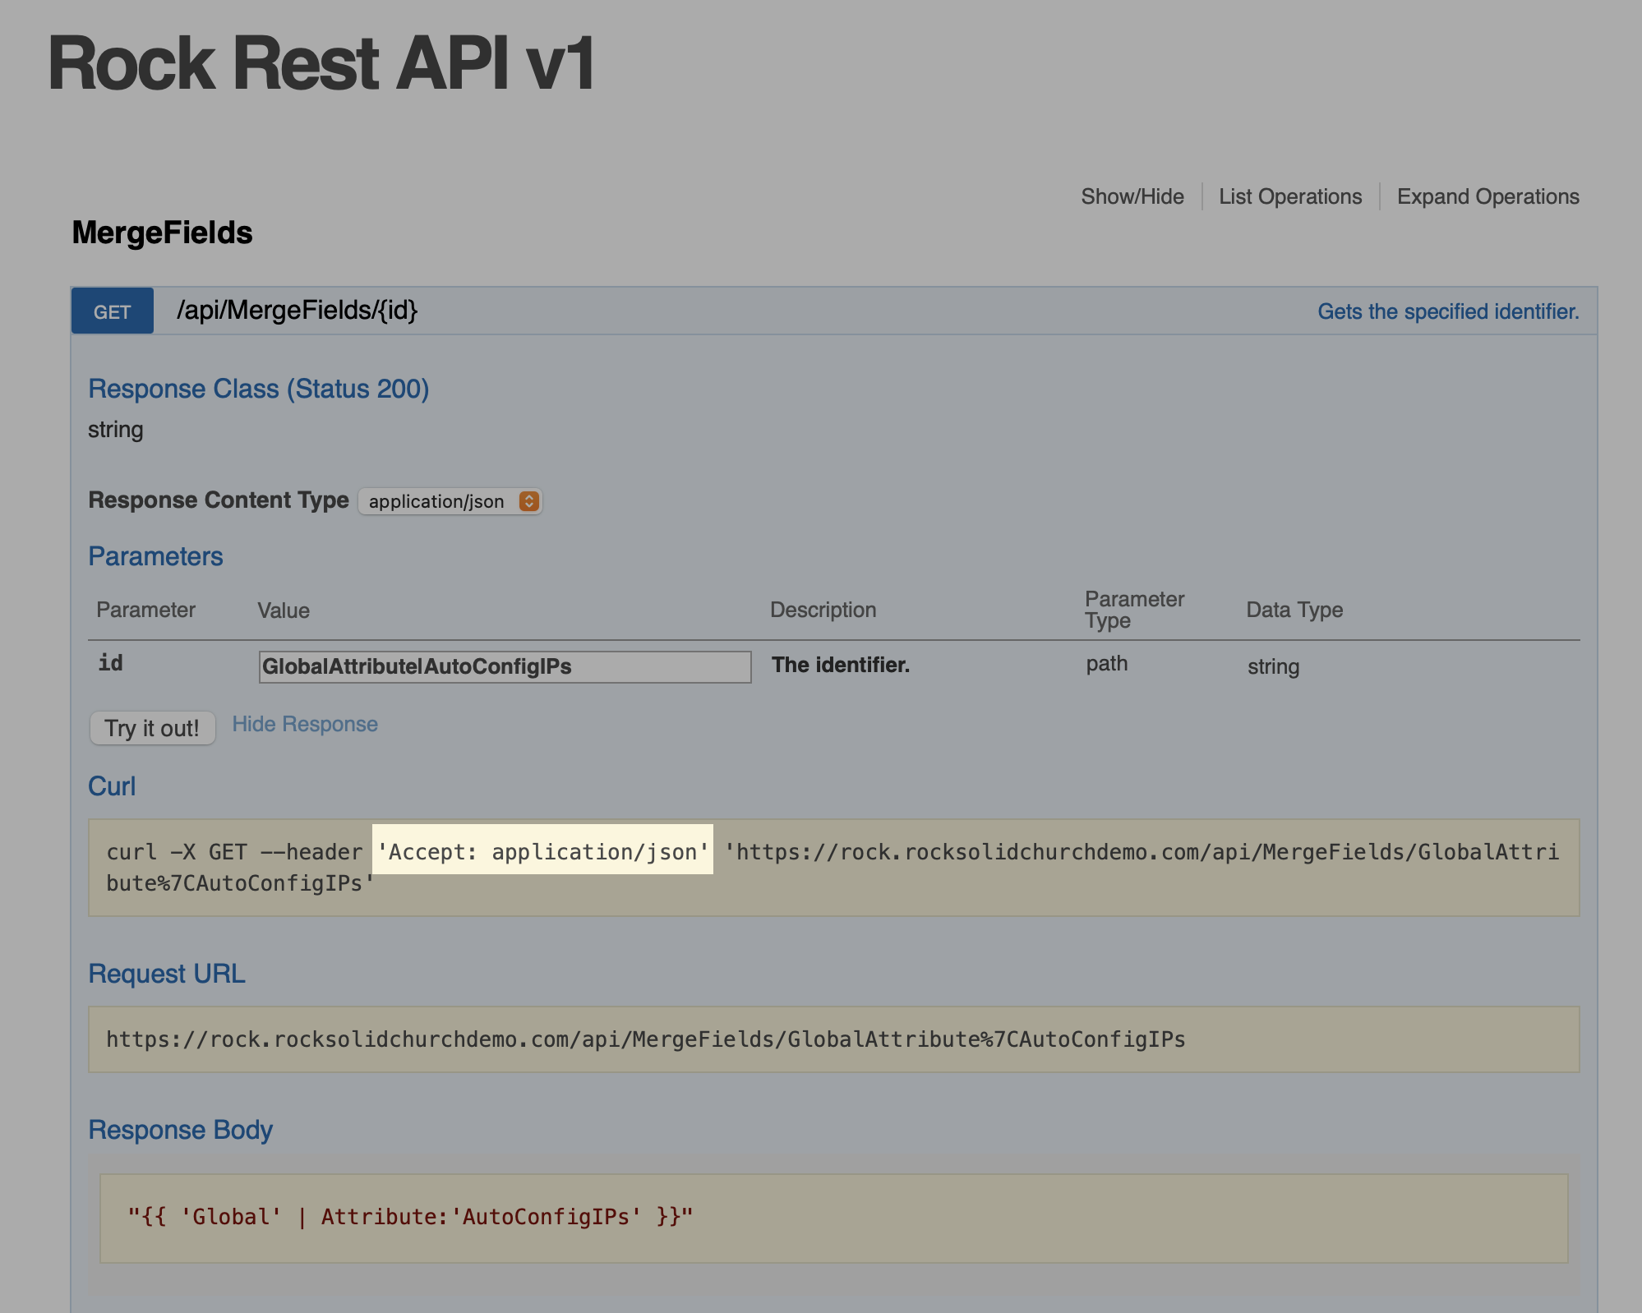Click the 'Curl' section heading
Viewport: 1642px width, 1313px height.
tap(113, 785)
